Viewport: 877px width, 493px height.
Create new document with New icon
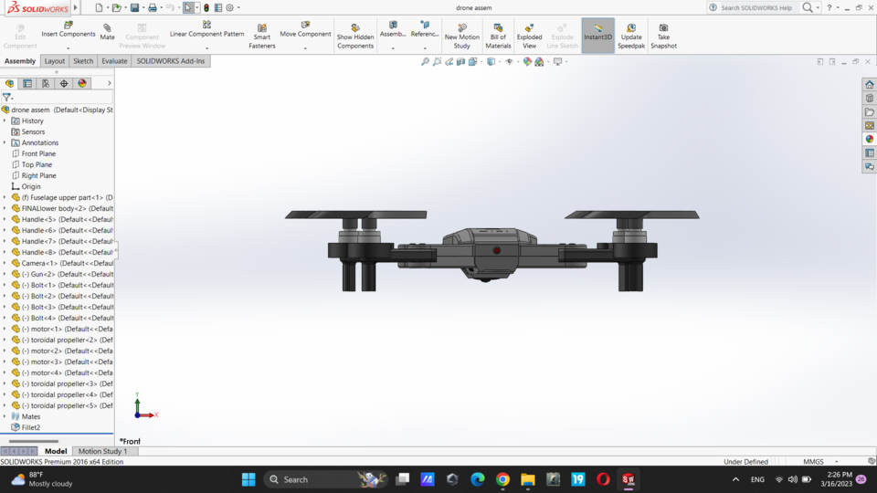pyautogui.click(x=99, y=8)
